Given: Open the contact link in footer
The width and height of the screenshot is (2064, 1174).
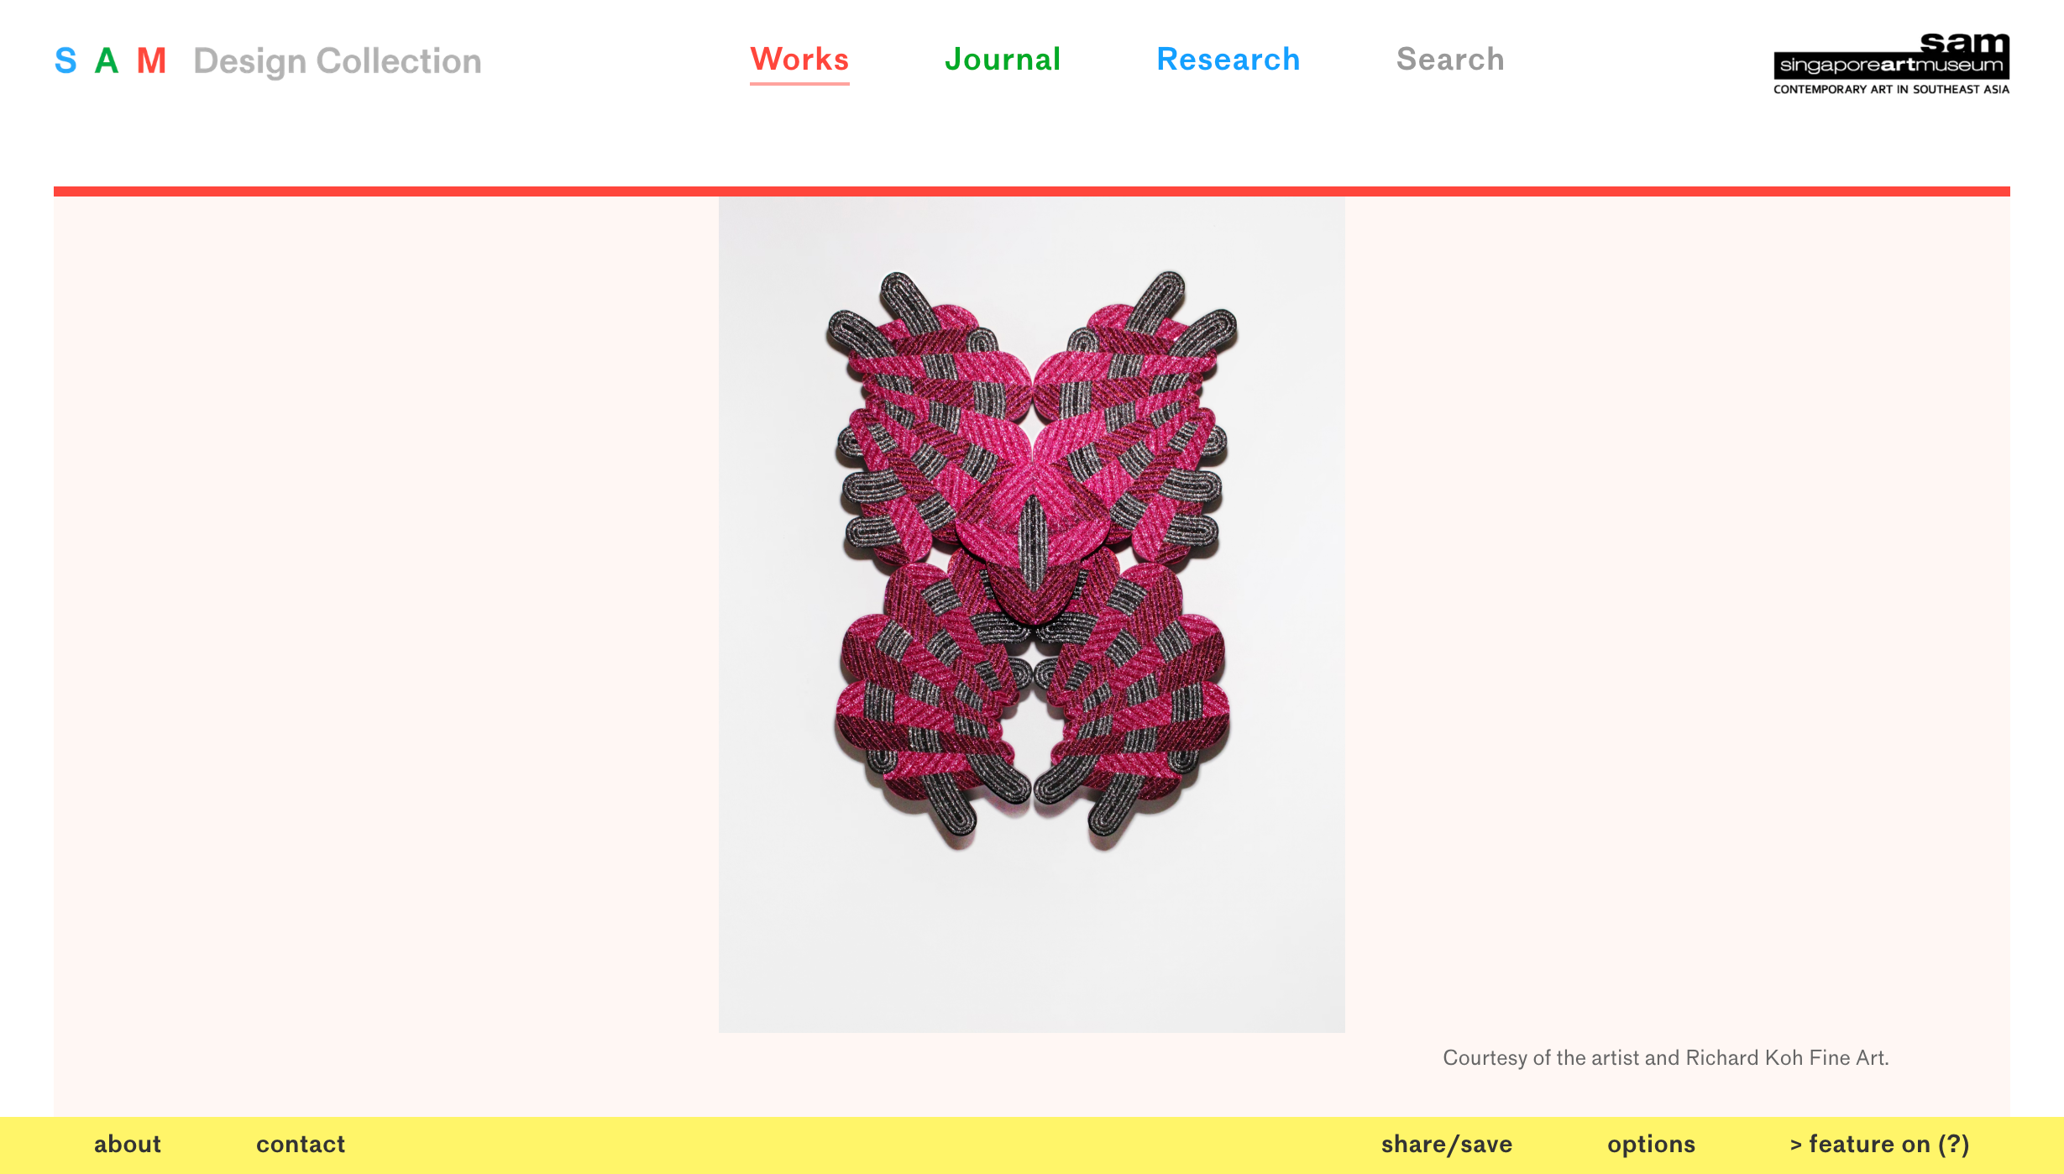Looking at the screenshot, I should (301, 1145).
